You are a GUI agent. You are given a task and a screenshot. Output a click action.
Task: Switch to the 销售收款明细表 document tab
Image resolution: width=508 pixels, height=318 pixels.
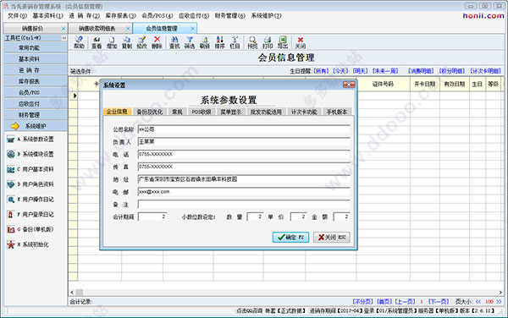coord(97,29)
